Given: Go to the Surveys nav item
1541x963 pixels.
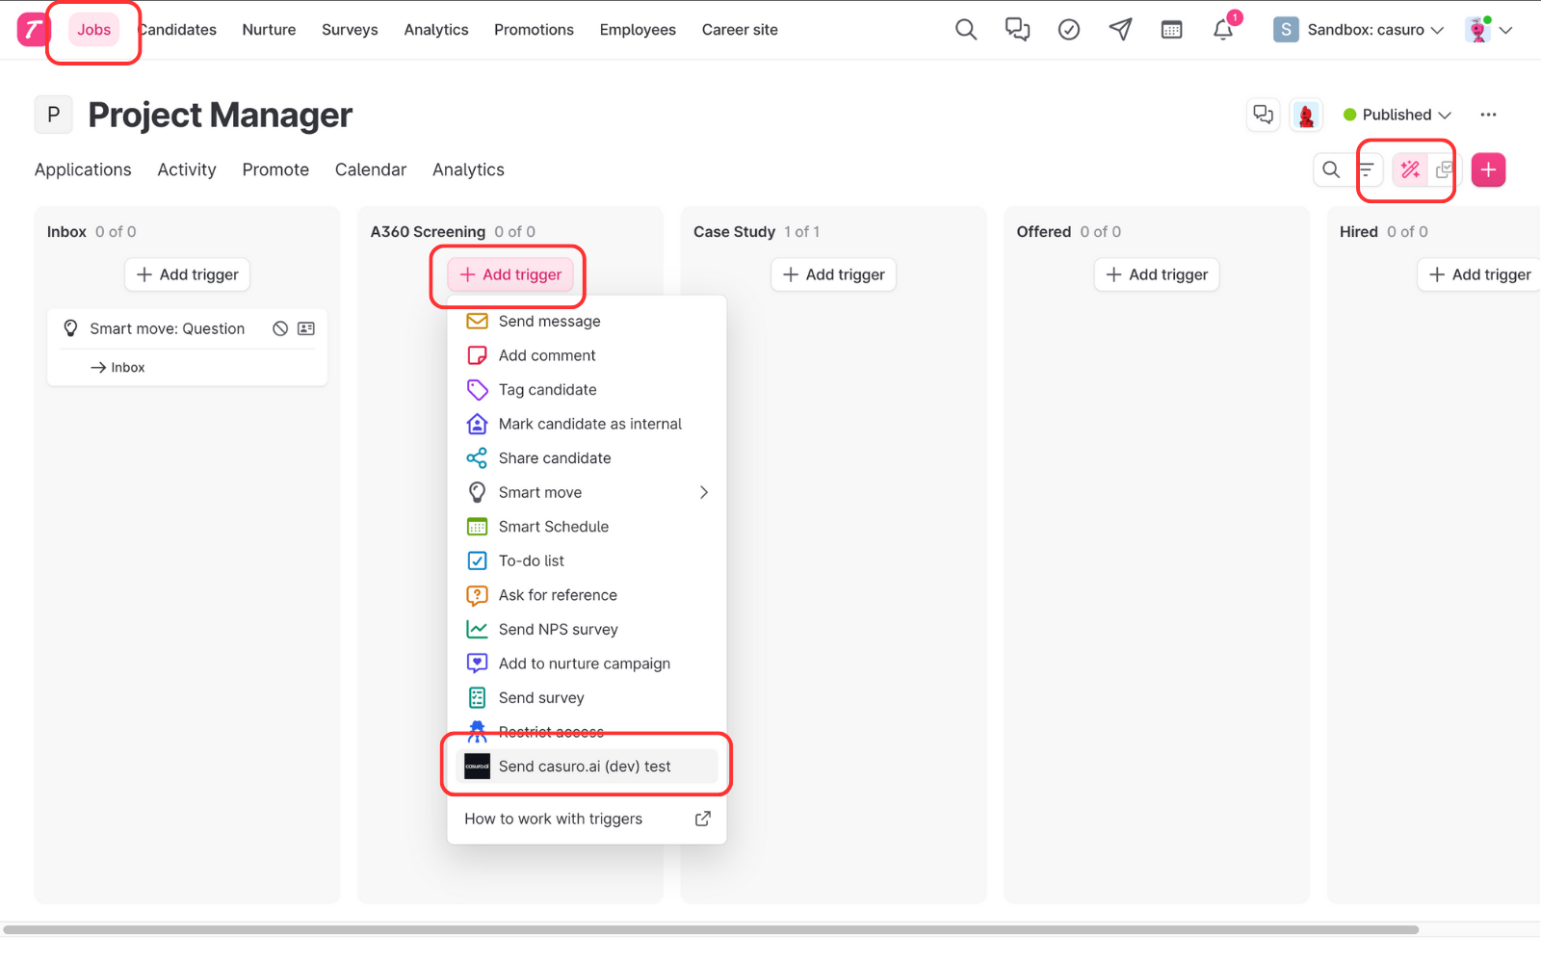Looking at the screenshot, I should (x=350, y=30).
